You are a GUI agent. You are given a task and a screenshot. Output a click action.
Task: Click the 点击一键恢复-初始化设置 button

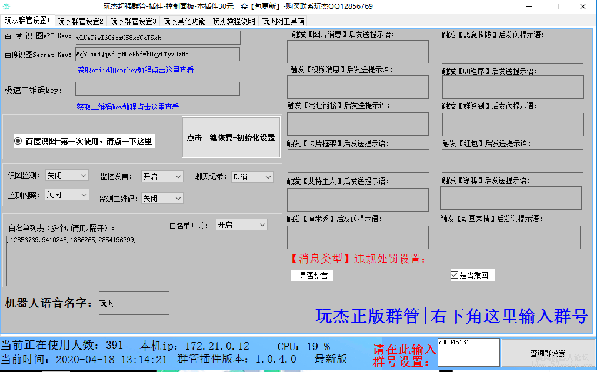coord(231,138)
